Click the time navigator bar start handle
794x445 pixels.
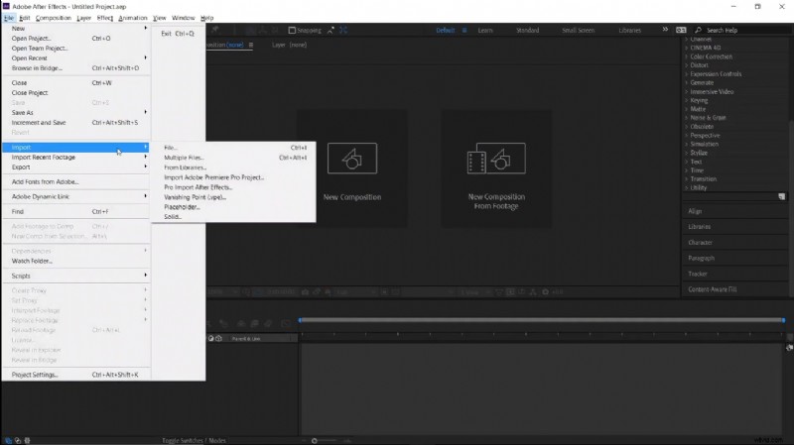point(301,320)
